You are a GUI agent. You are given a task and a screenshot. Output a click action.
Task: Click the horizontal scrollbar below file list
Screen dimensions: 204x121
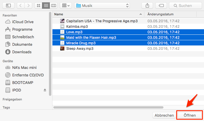[x=108, y=107]
